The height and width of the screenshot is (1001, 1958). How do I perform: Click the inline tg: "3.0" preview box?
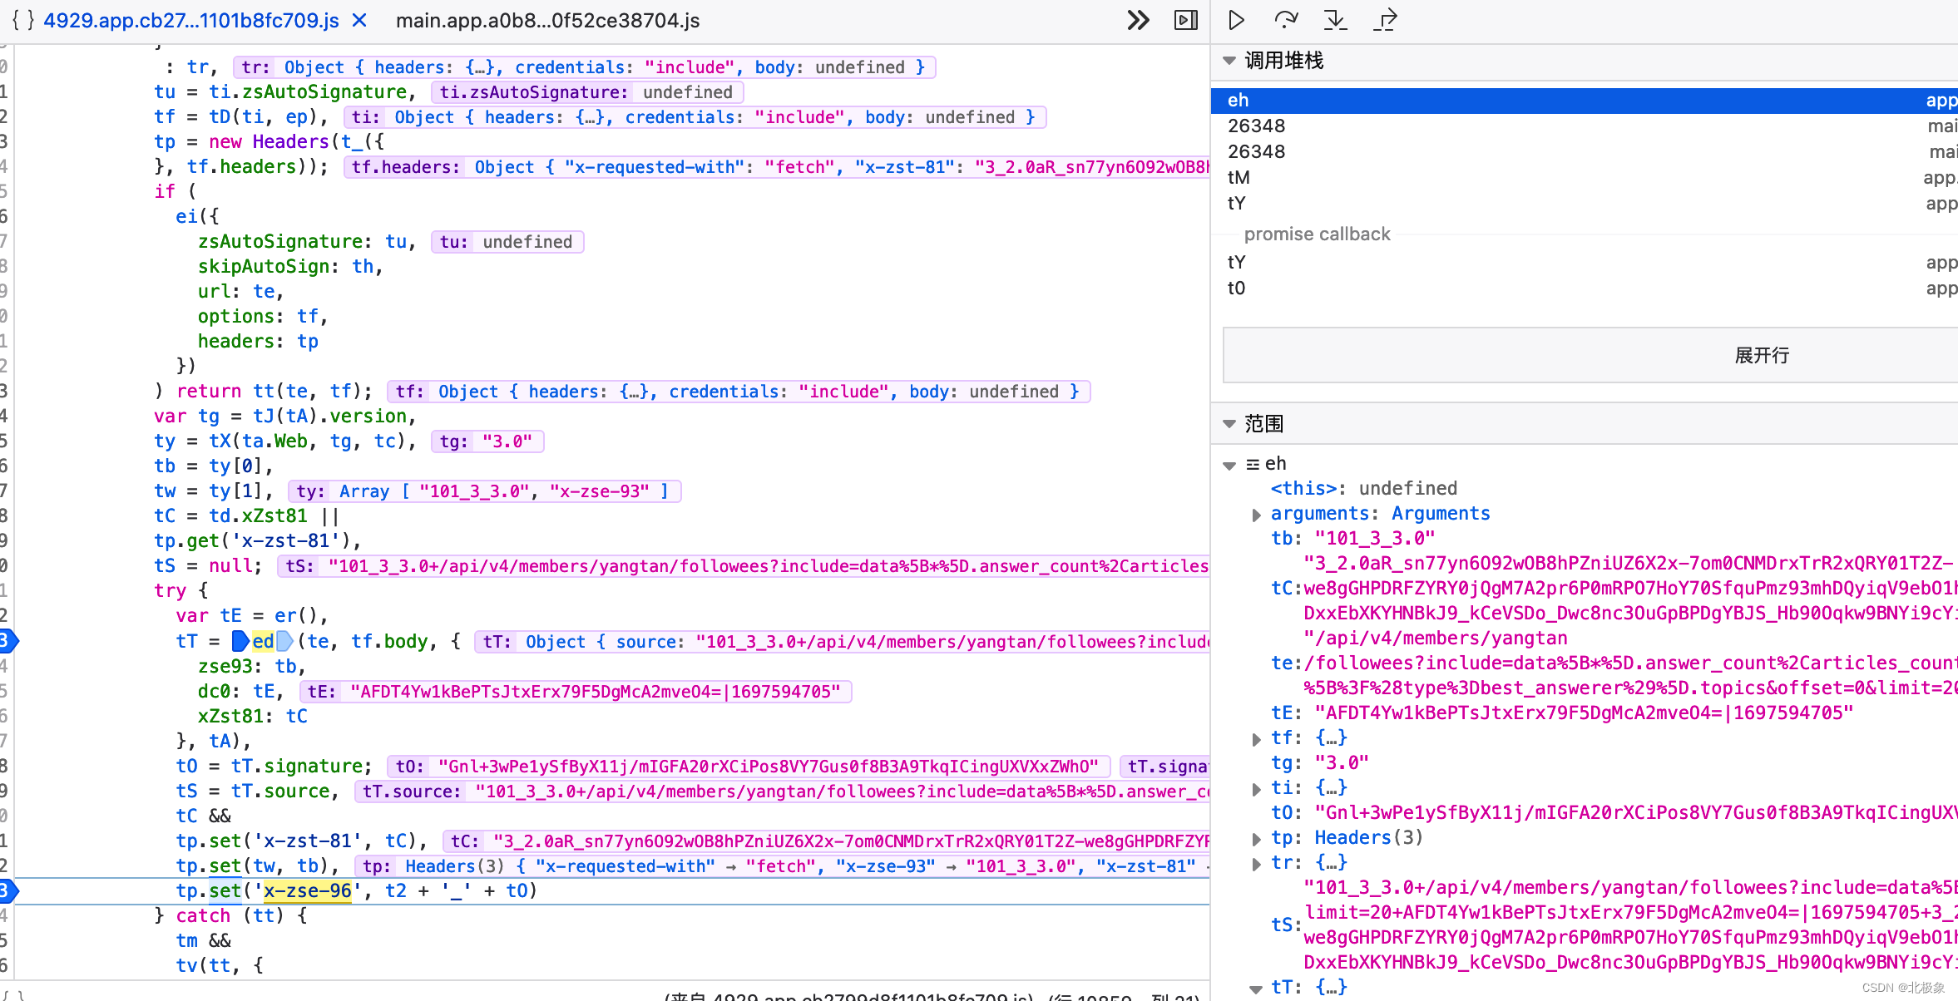click(x=487, y=441)
